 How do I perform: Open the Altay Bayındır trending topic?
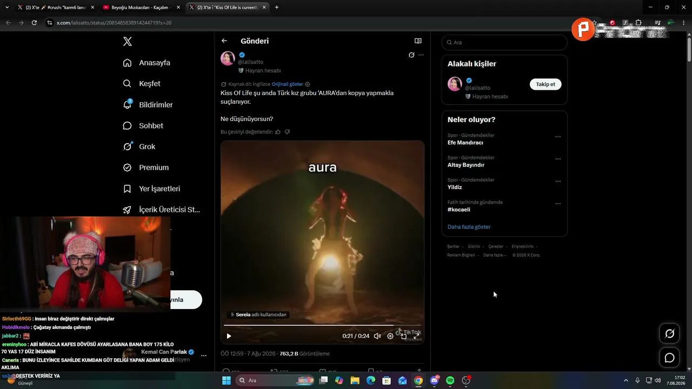466,165
